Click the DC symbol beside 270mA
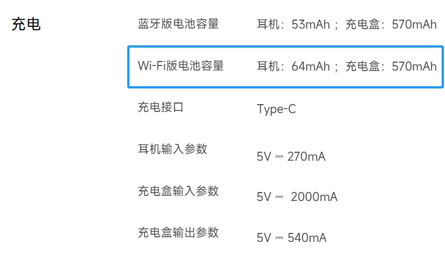The image size is (445, 257). tap(279, 157)
